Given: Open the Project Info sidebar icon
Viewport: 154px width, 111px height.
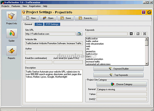Looking at the screenshot, I should click(x=12, y=16).
